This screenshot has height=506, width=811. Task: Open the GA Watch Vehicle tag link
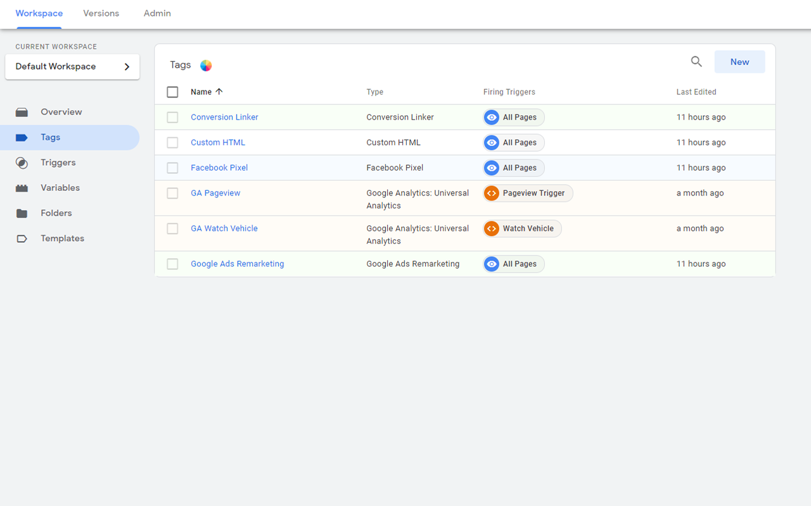(224, 228)
